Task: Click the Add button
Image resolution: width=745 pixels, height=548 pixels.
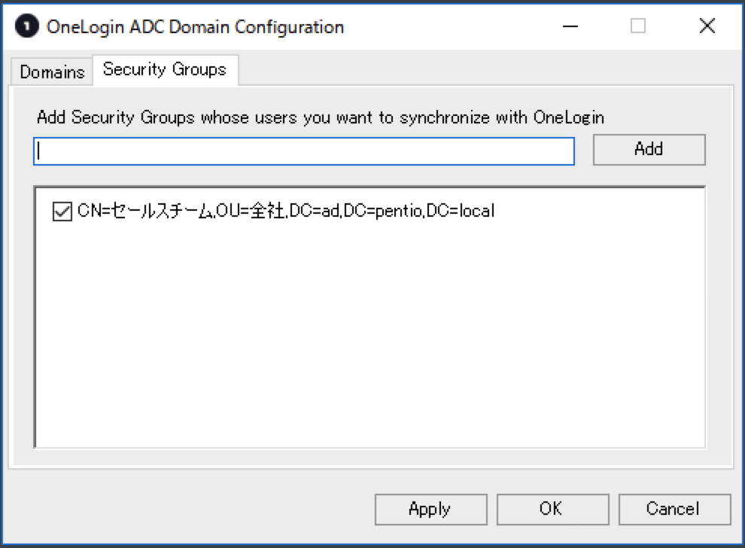Action: coord(649,149)
